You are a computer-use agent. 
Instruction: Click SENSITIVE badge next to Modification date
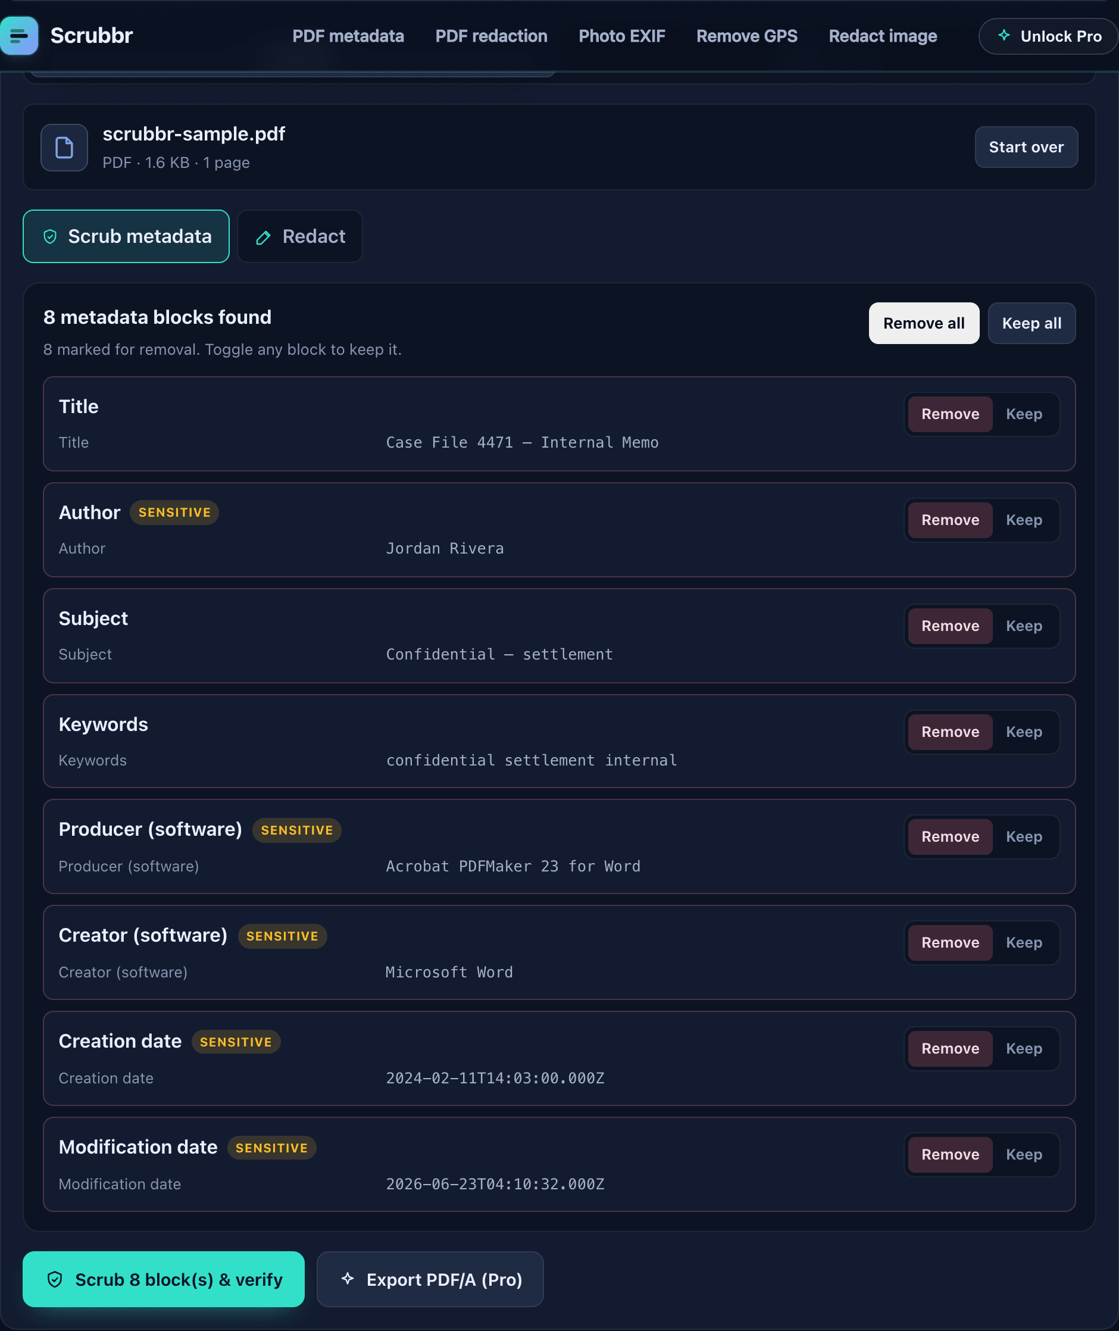tap(271, 1148)
